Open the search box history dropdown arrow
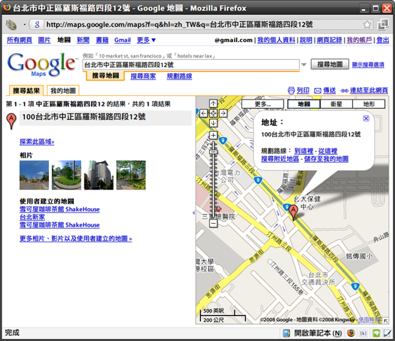Viewport: 395px width, 341px height. click(x=304, y=65)
